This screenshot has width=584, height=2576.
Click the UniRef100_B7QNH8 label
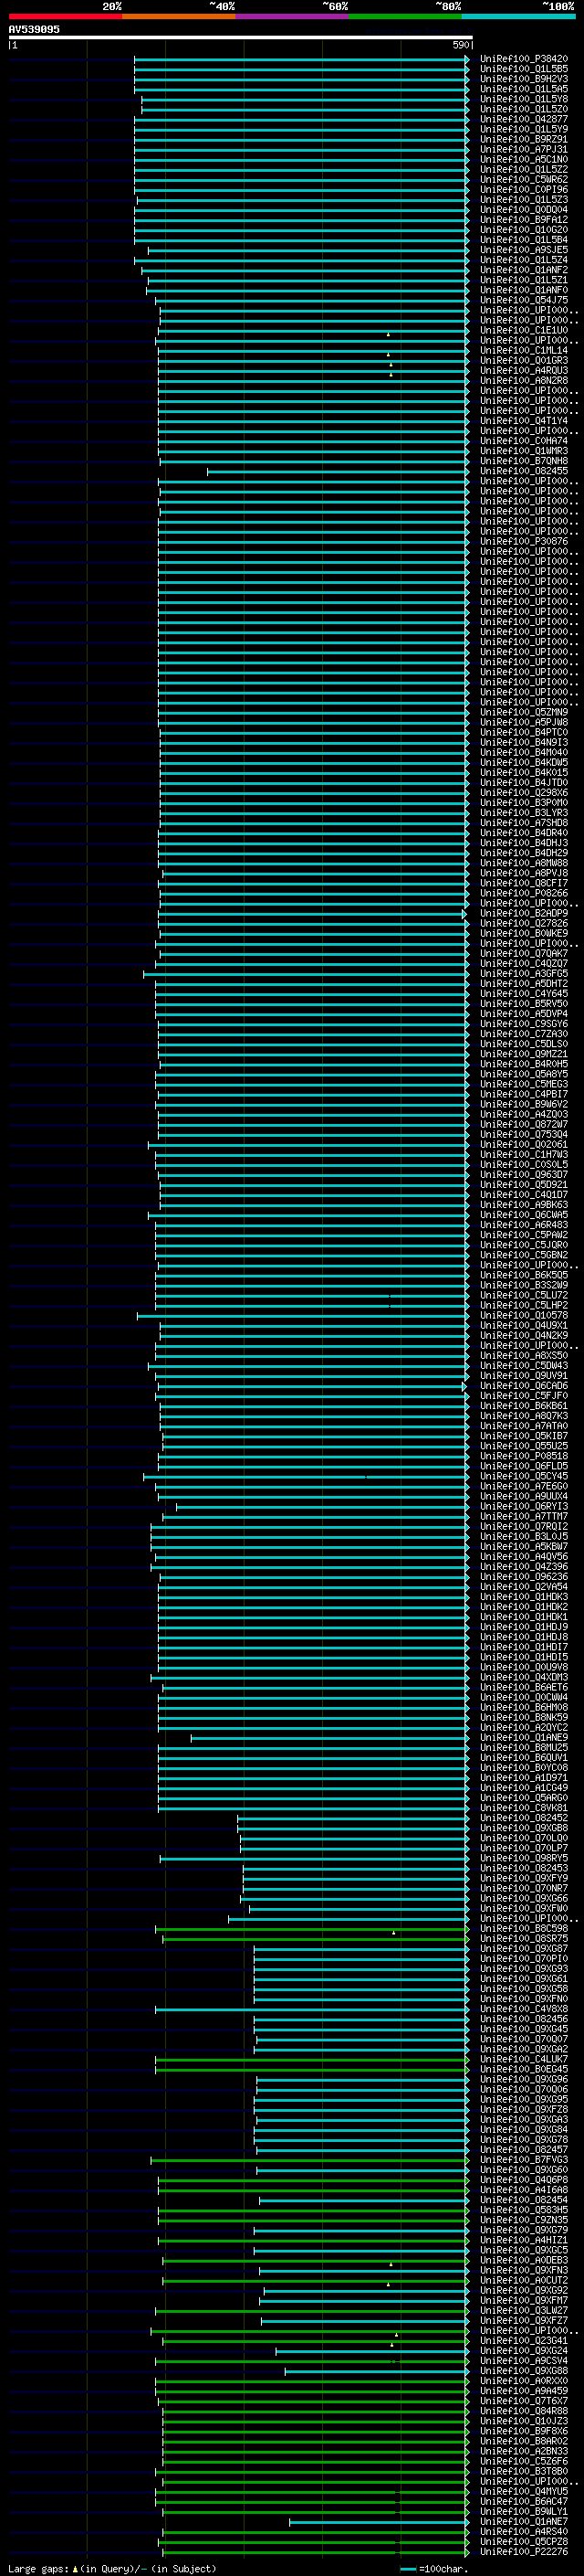click(523, 461)
